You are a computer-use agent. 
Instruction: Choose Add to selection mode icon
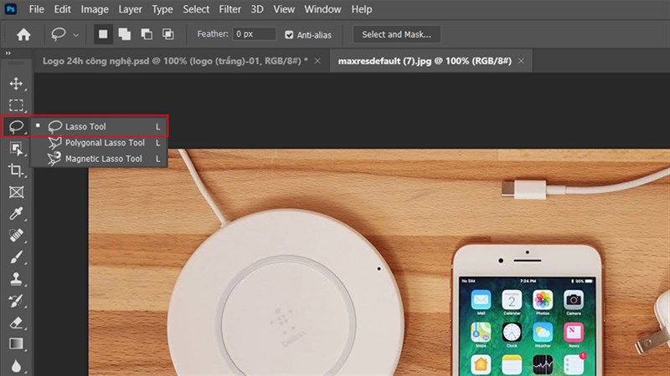[124, 34]
